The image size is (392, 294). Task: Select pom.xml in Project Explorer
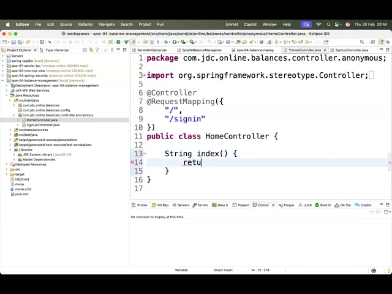[22, 194]
